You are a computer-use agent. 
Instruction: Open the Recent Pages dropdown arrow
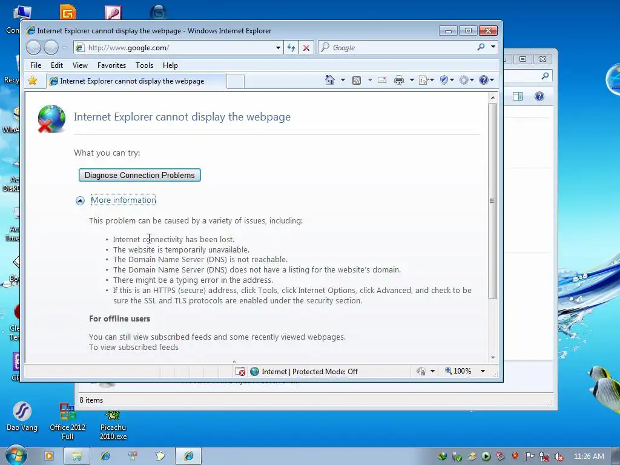click(64, 48)
